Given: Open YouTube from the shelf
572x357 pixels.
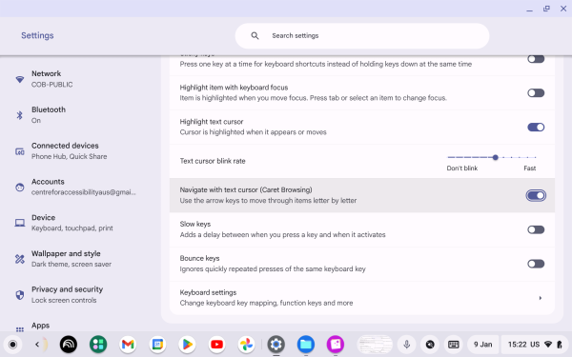Looking at the screenshot, I should tap(216, 345).
